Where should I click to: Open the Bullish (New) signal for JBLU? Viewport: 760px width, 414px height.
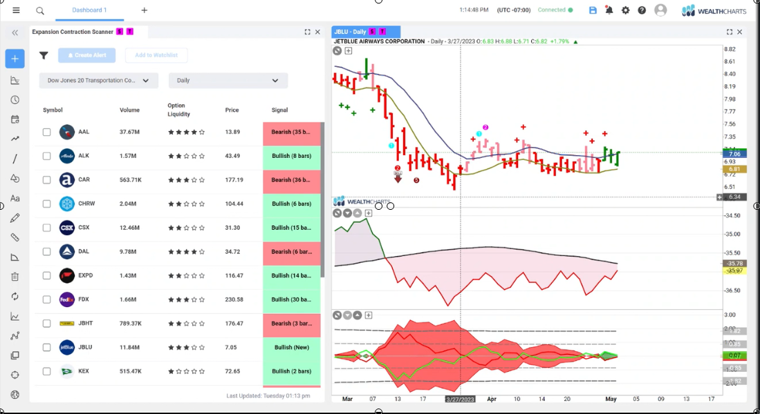tap(292, 348)
